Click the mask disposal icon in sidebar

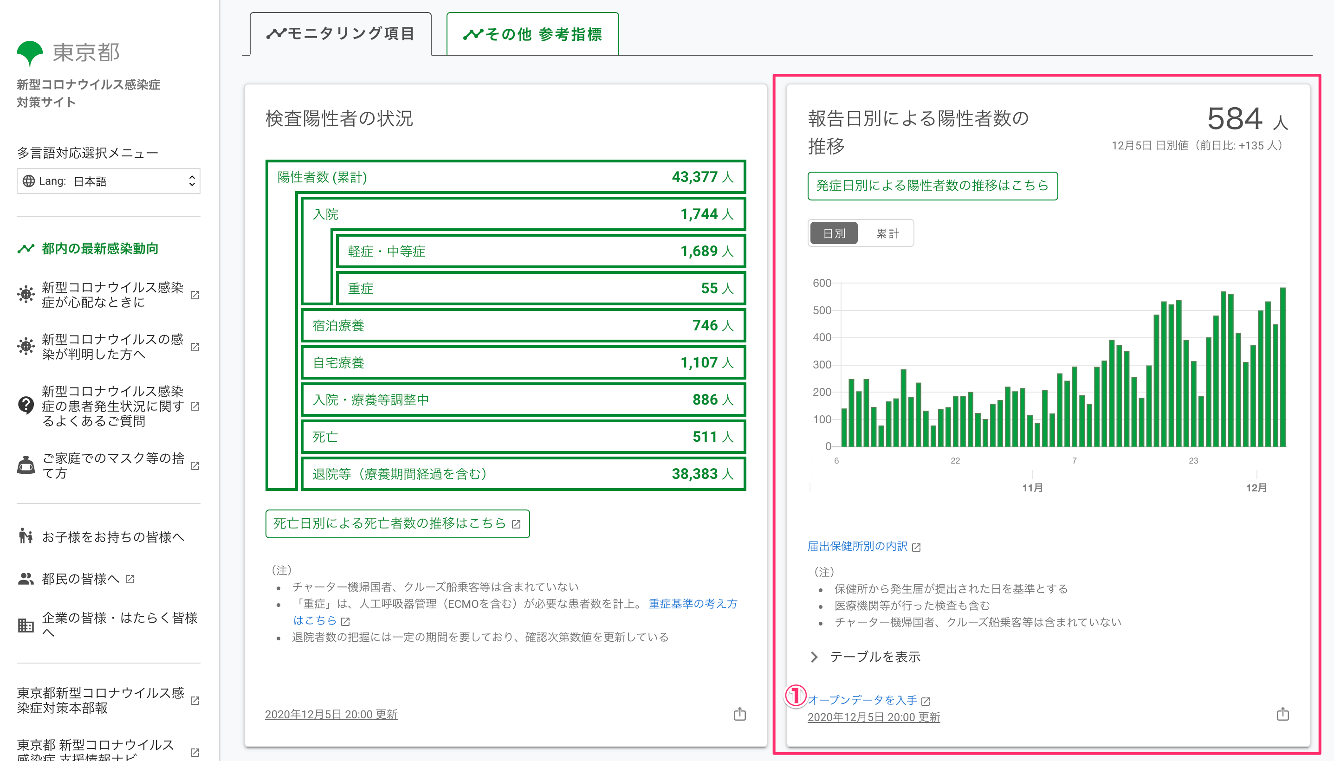(26, 465)
